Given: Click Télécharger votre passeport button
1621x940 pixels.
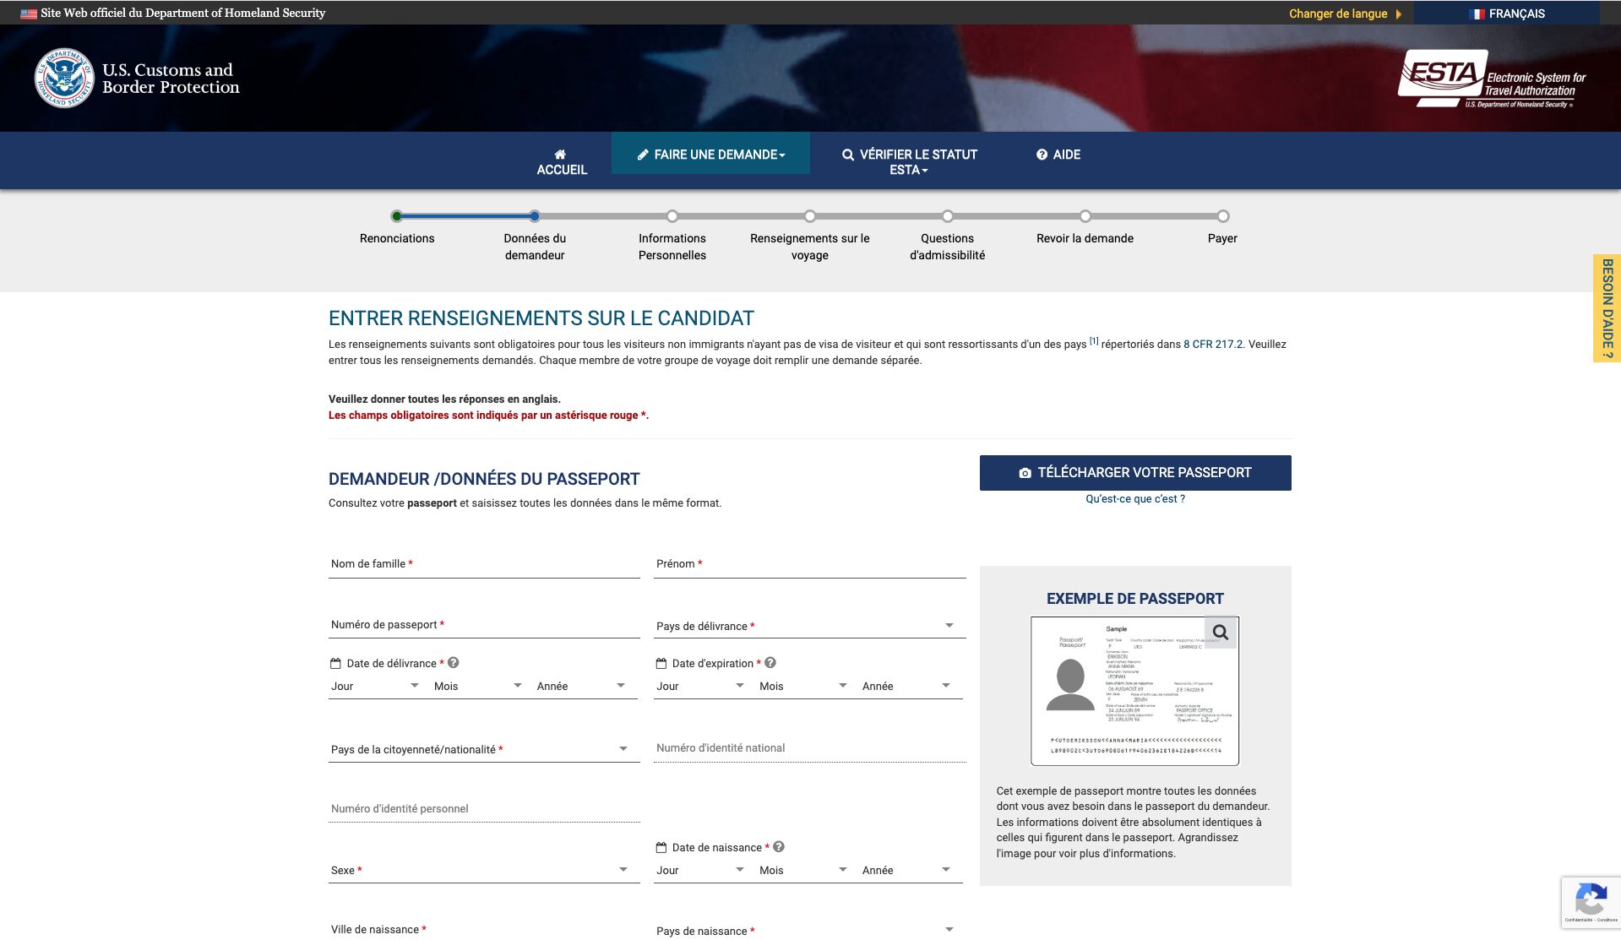Looking at the screenshot, I should 1134,473.
